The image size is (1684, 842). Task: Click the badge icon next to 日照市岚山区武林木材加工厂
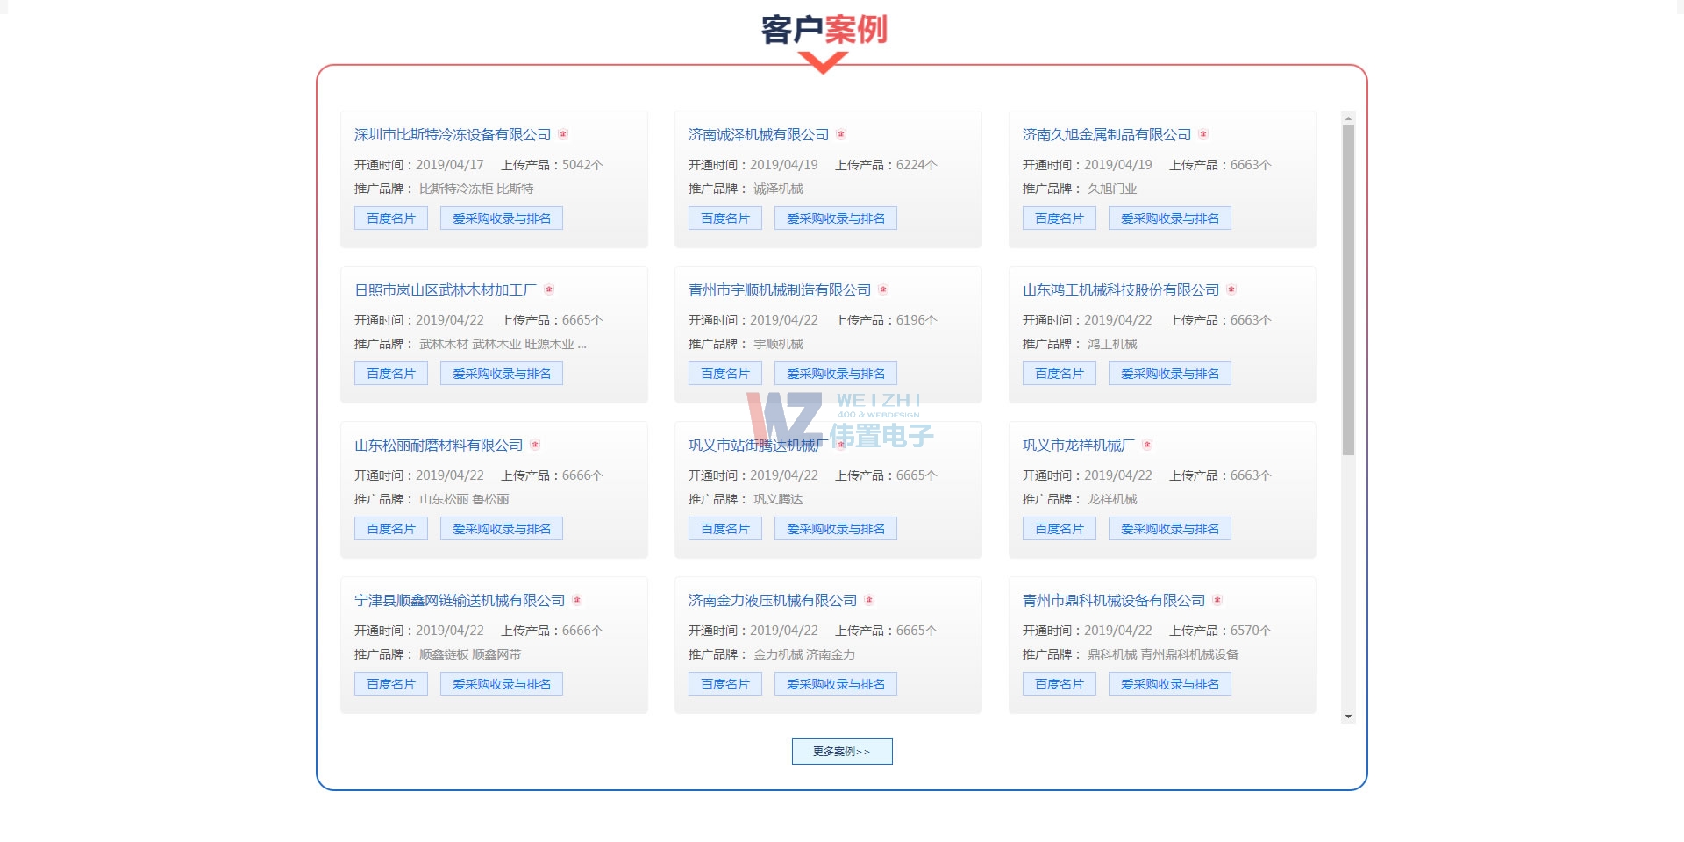(x=550, y=289)
